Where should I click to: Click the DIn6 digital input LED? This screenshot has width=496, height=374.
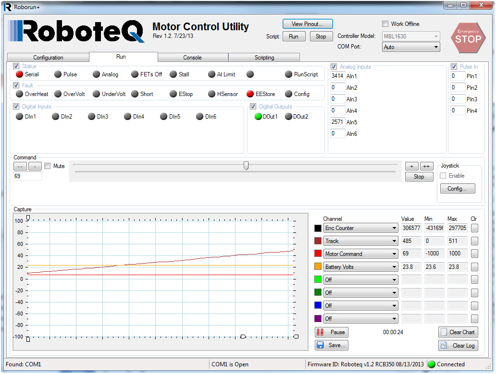tap(199, 117)
